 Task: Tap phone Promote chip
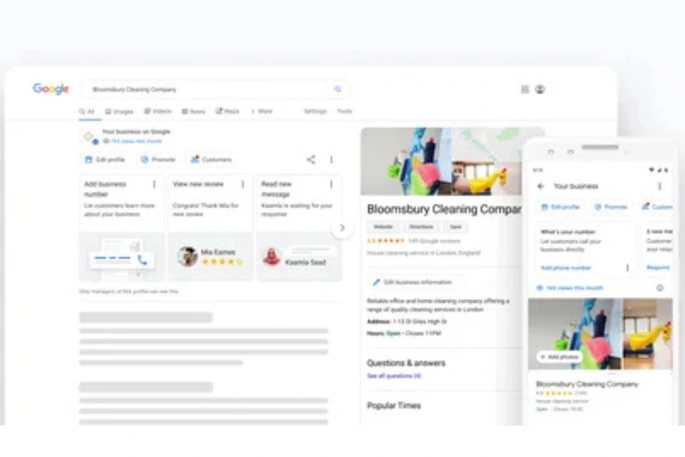coord(611,207)
